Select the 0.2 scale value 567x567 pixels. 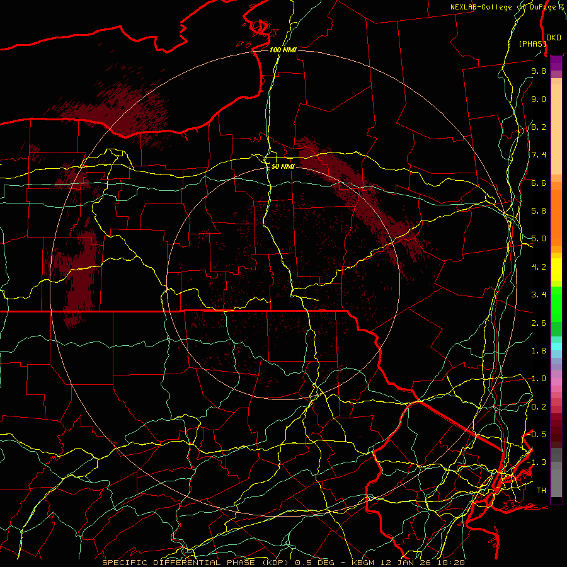coord(539,407)
